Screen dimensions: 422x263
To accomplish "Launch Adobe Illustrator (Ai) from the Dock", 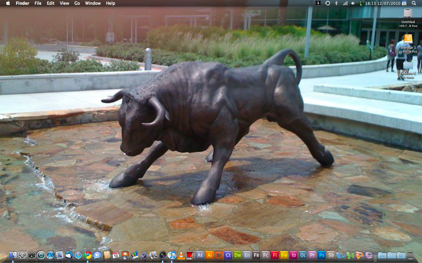I will pos(210,255).
